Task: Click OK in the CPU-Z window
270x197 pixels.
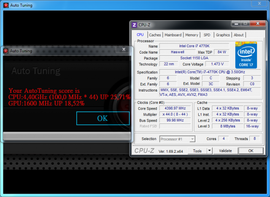Action: coord(251,151)
